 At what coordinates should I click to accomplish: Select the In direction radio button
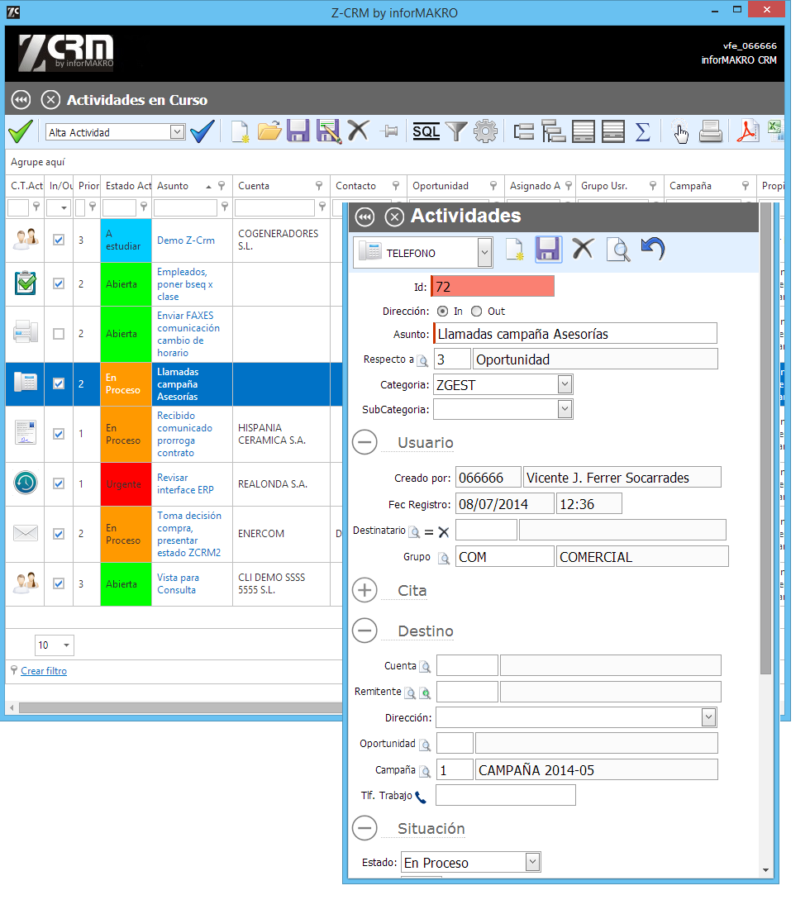pyautogui.click(x=443, y=312)
